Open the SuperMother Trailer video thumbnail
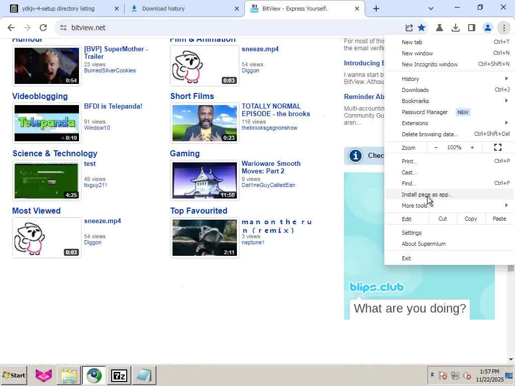This screenshot has height=386, width=515. 47,66
